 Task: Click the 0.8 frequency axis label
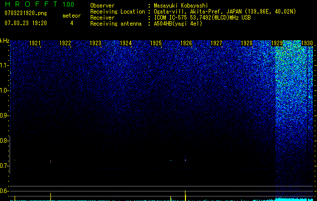[4, 141]
